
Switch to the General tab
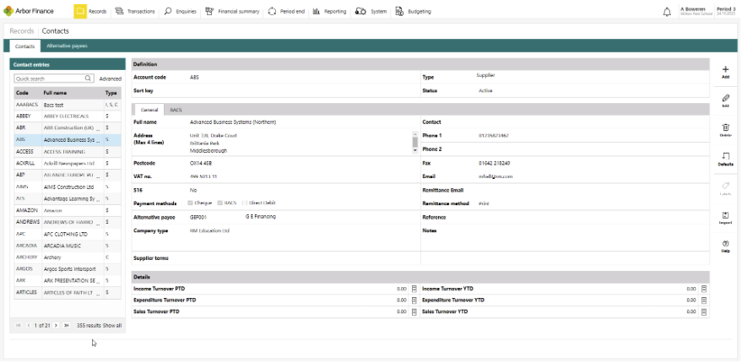(149, 110)
